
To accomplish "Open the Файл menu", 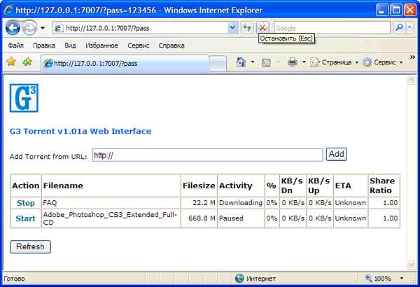I will (16, 45).
